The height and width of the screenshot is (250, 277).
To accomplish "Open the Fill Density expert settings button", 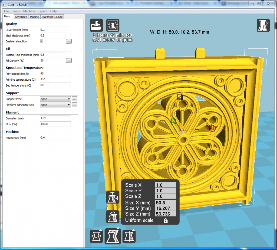I will [69, 60].
